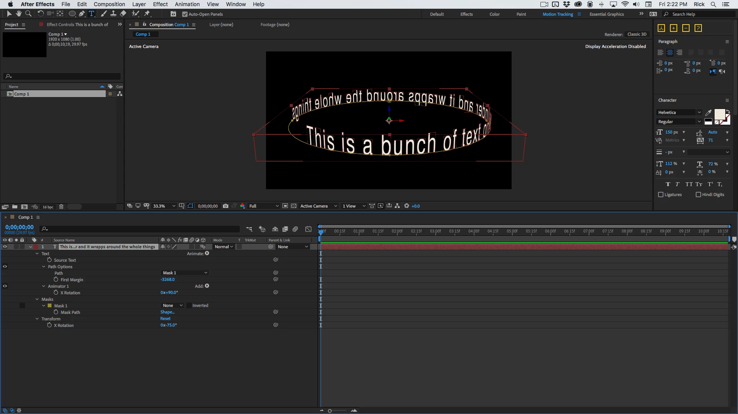Select the Ellipse shape tool

[x=72, y=14]
